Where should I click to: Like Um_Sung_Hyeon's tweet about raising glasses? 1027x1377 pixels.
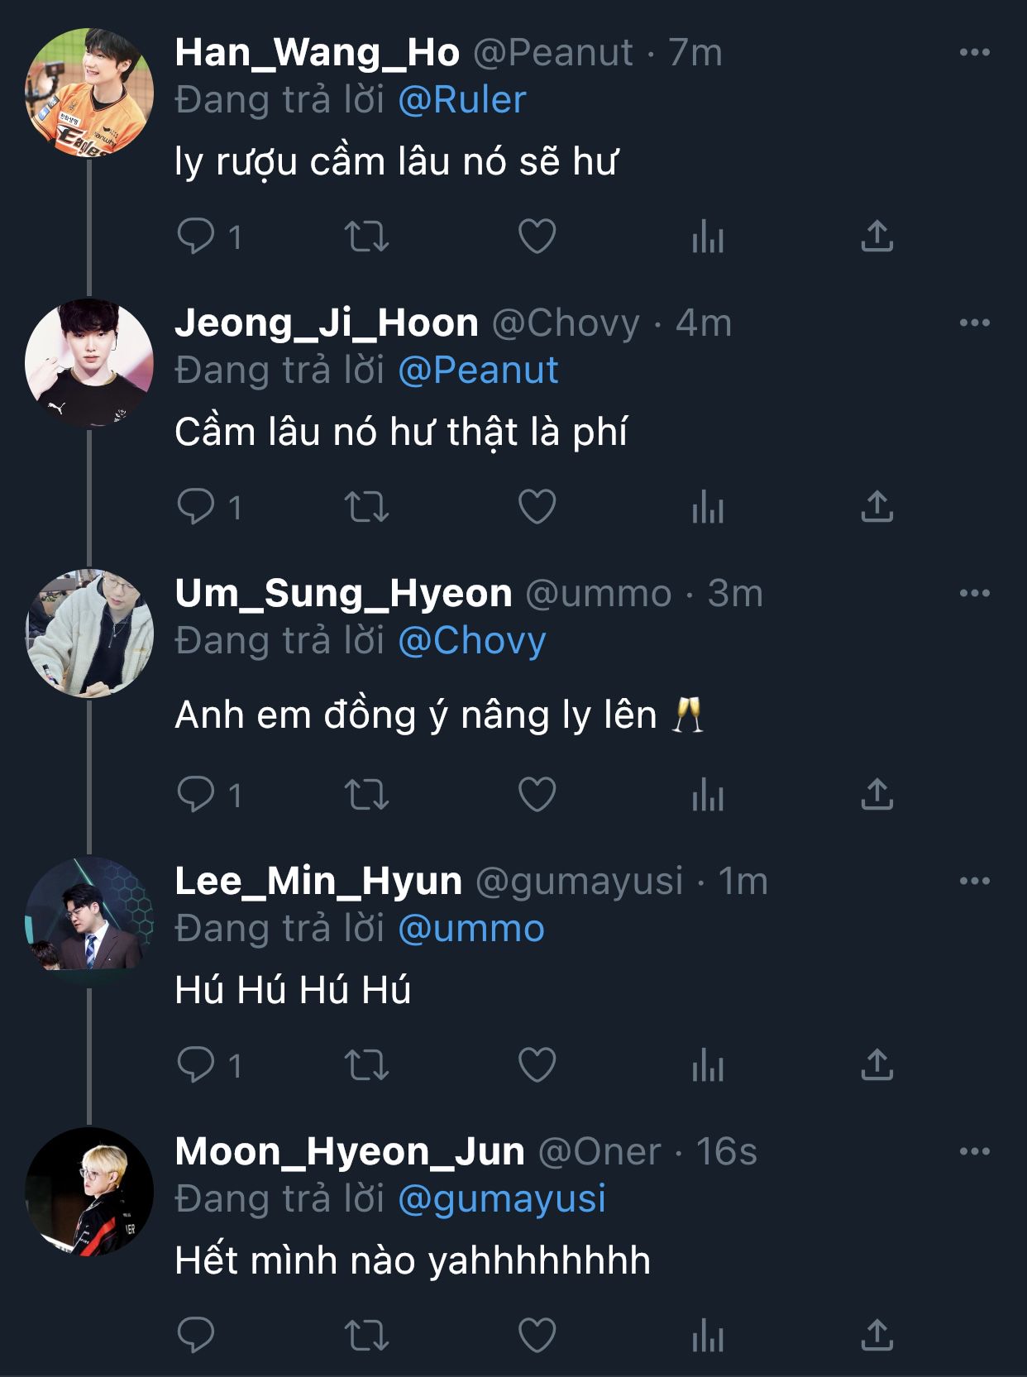537,795
